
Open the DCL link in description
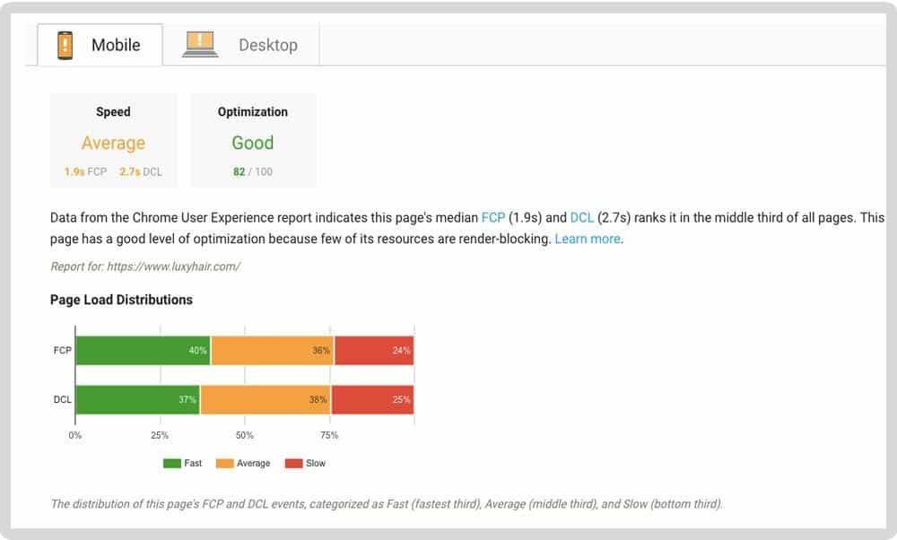[x=582, y=217]
